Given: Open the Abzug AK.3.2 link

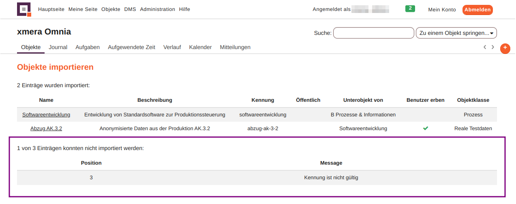Looking at the screenshot, I should click(46, 129).
